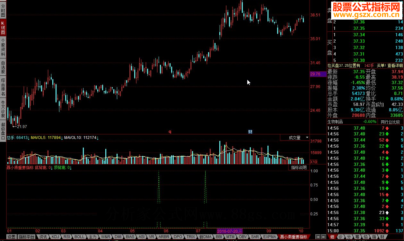This screenshot has width=404, height=241.
Task: Click the 指标说明 button
Action: click(x=299, y=168)
